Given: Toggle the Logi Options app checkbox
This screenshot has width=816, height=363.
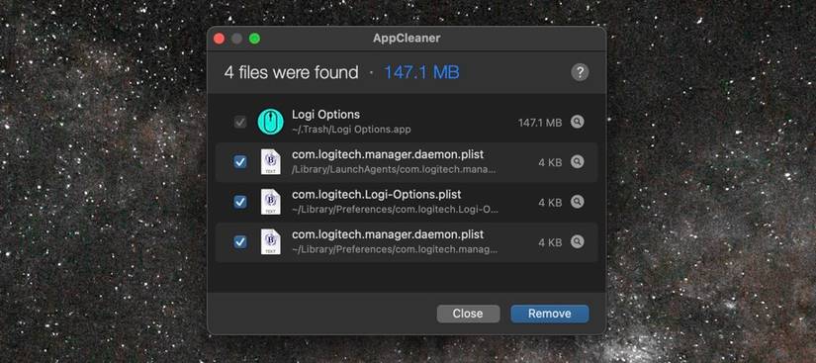Looking at the screenshot, I should tap(240, 123).
